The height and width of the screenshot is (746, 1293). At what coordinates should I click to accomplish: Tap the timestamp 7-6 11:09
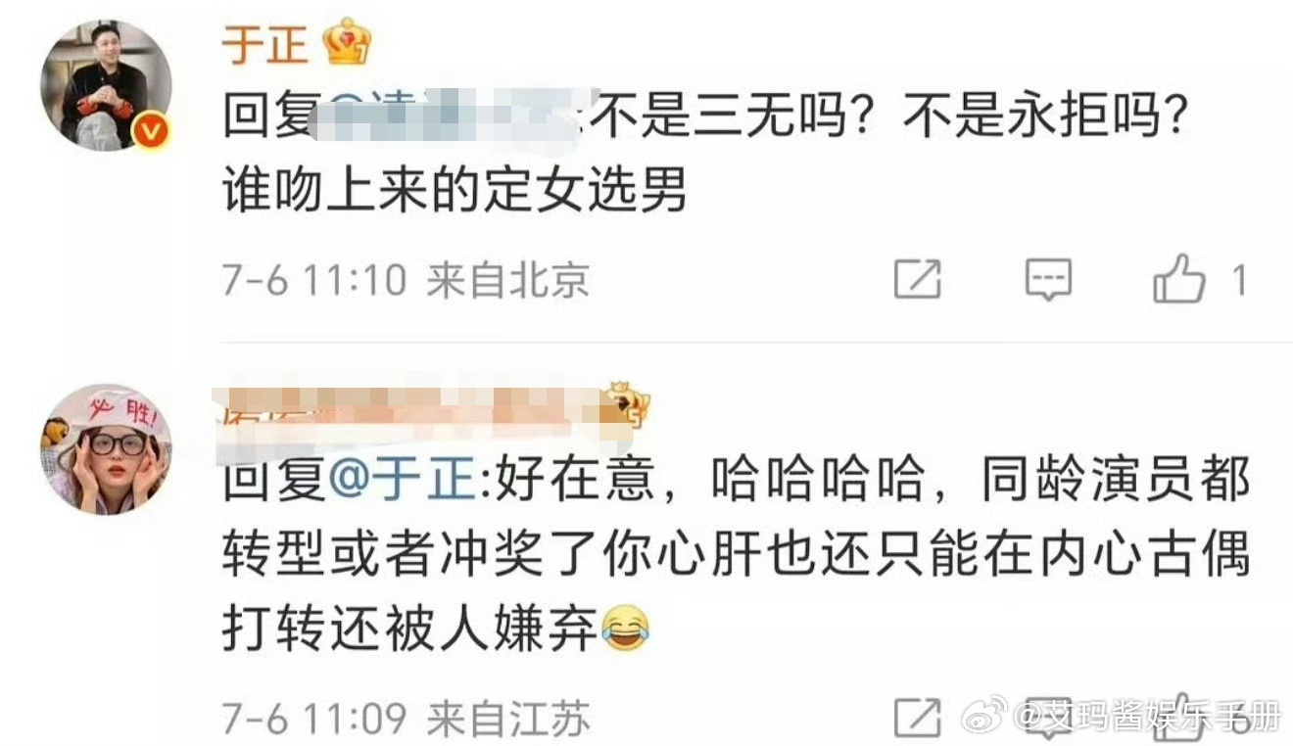[x=313, y=720]
